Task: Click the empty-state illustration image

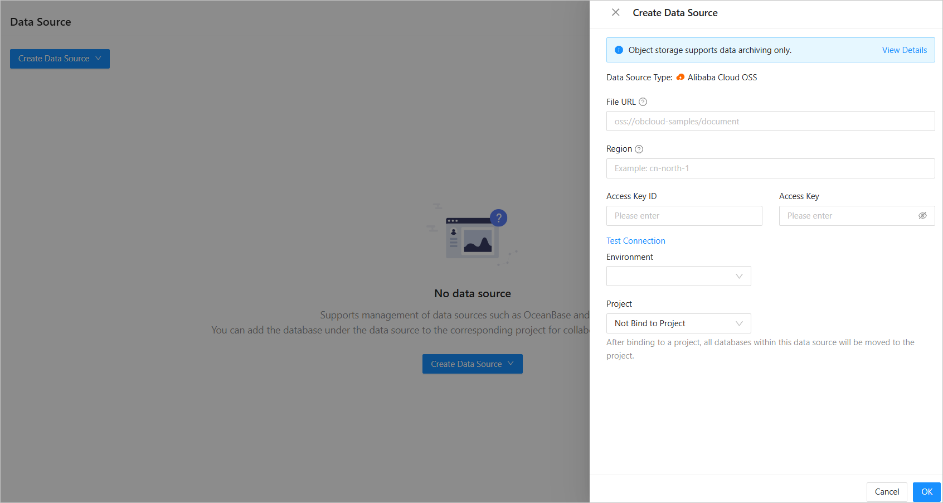Action: [472, 234]
